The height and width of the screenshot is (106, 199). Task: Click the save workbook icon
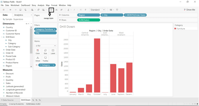click(21, 10)
